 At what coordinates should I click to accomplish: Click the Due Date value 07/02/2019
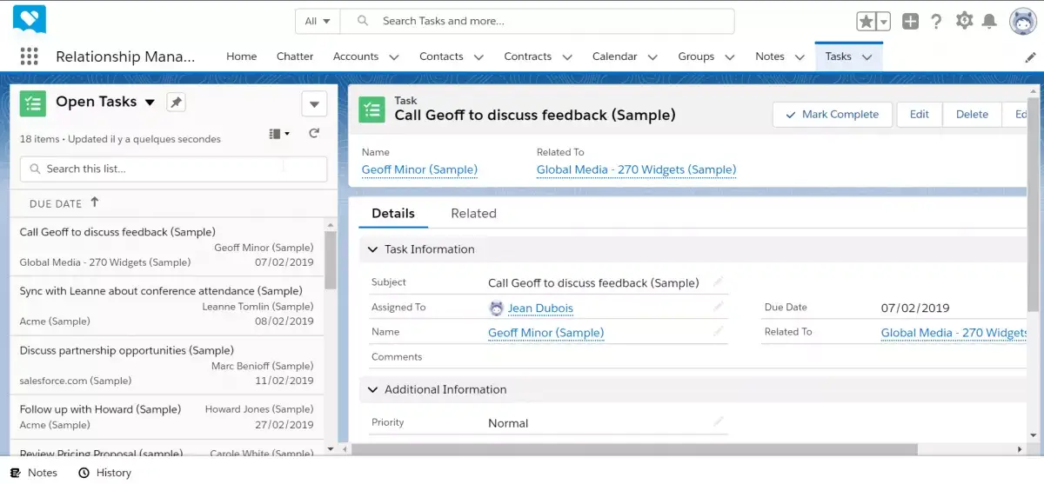point(915,308)
